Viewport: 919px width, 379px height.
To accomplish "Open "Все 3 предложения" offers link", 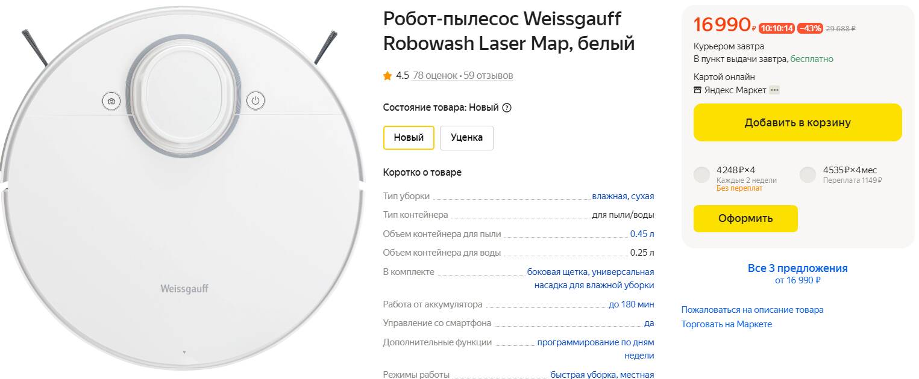I will [x=797, y=268].
